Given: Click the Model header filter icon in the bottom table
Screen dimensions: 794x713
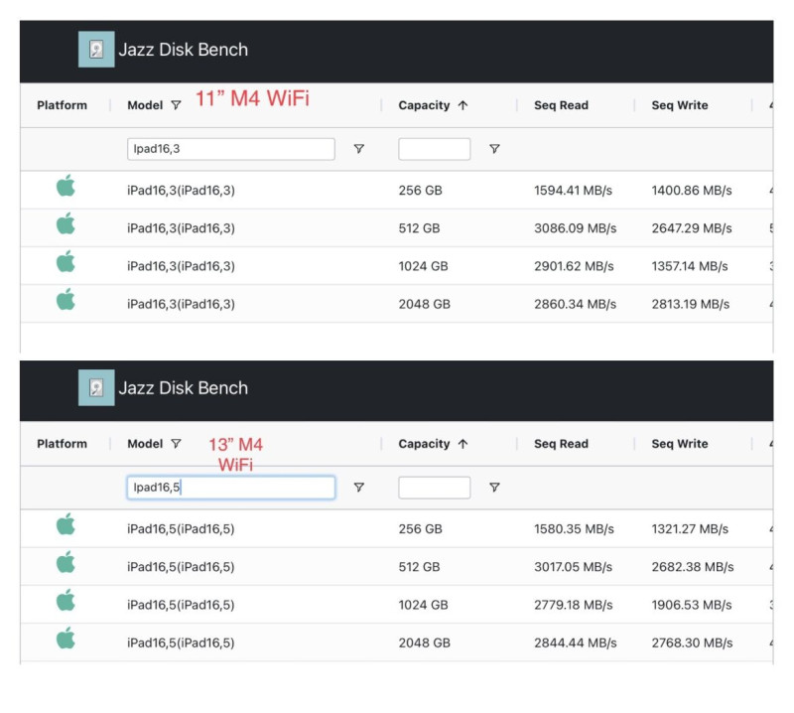Looking at the screenshot, I should click(176, 444).
